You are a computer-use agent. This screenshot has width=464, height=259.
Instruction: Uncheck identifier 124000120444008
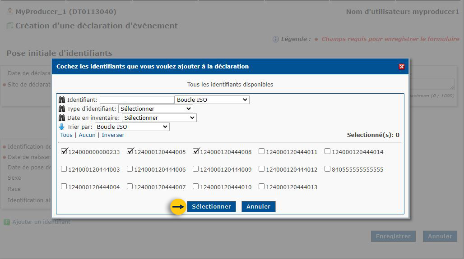coord(196,151)
